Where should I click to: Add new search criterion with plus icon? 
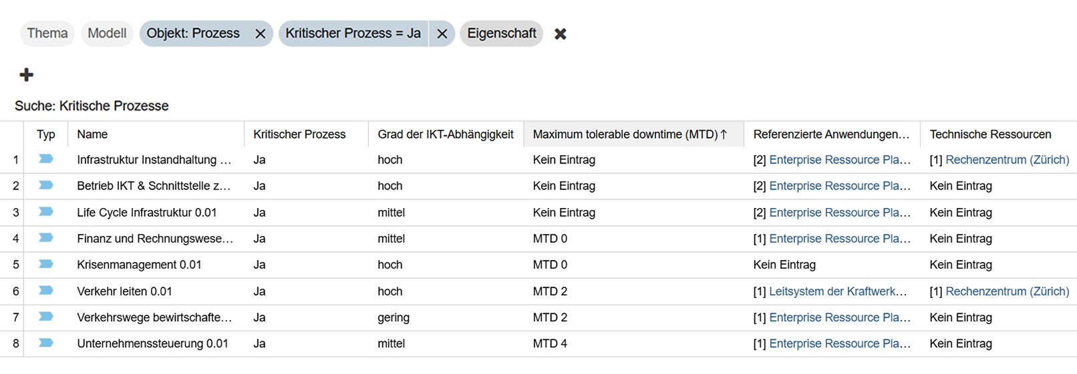pos(26,75)
